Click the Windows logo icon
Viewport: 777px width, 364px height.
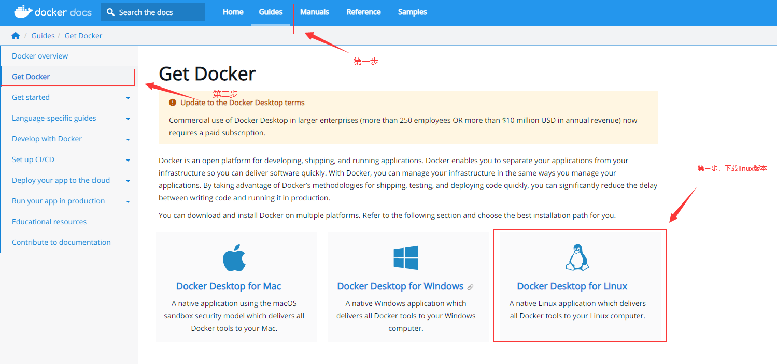pyautogui.click(x=406, y=257)
